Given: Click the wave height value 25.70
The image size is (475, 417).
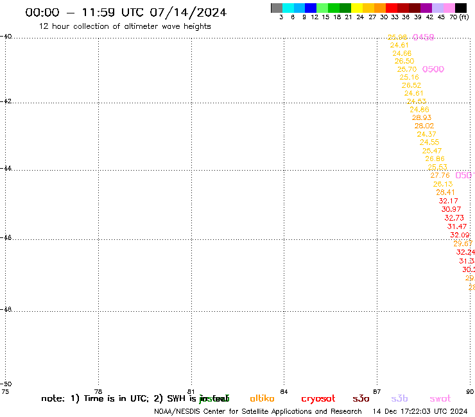Looking at the screenshot, I should coord(407,69).
